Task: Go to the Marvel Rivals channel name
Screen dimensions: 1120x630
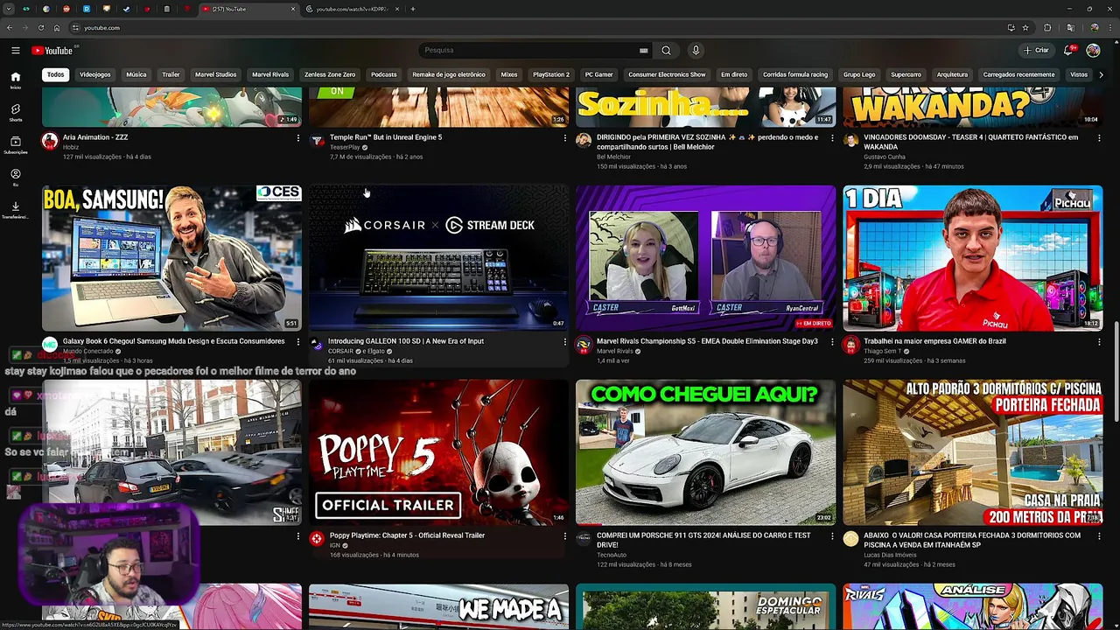Action: coord(617,351)
